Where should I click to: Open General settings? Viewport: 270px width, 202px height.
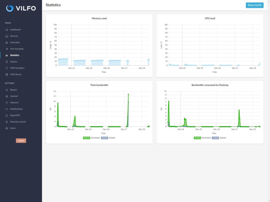tap(14, 96)
